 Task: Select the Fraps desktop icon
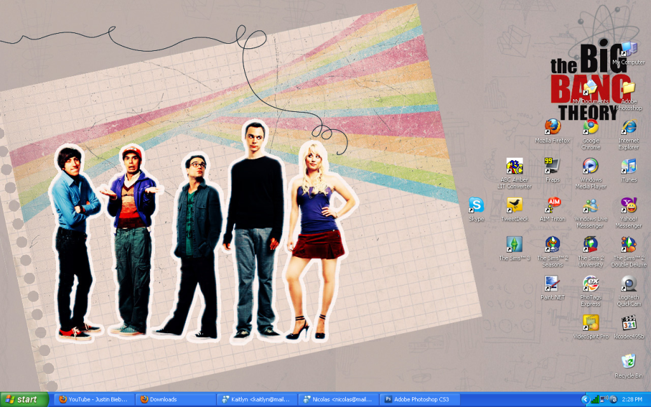pos(552,170)
